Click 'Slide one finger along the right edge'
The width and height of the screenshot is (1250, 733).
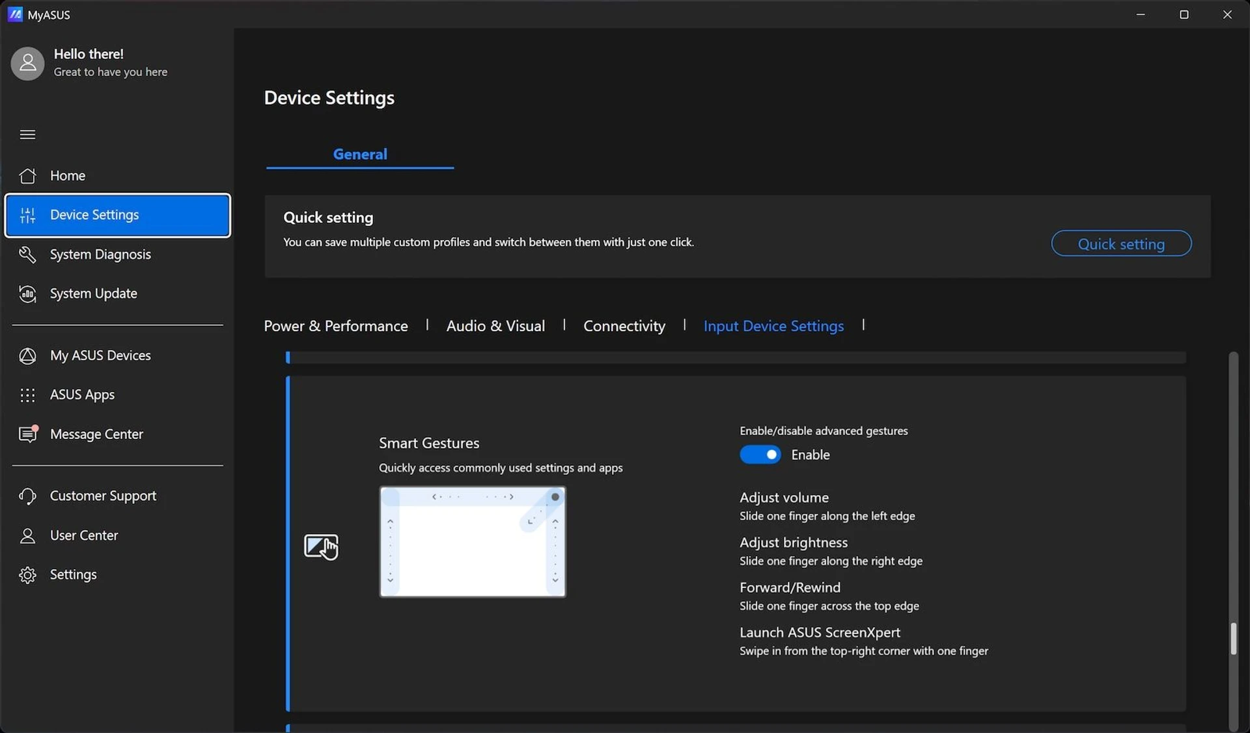pos(831,561)
